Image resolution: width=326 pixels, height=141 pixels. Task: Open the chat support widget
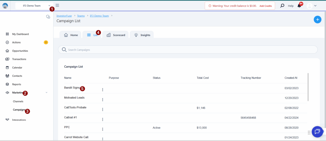click(317, 132)
